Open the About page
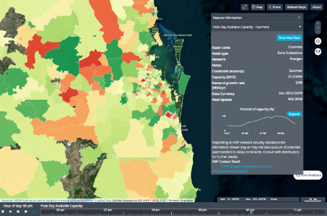The height and width of the screenshot is (216, 327). (317, 7)
